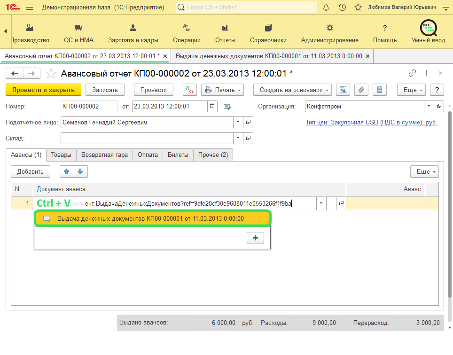Click the Номер input field
Viewport: 453px width, 355px height.
click(89, 106)
